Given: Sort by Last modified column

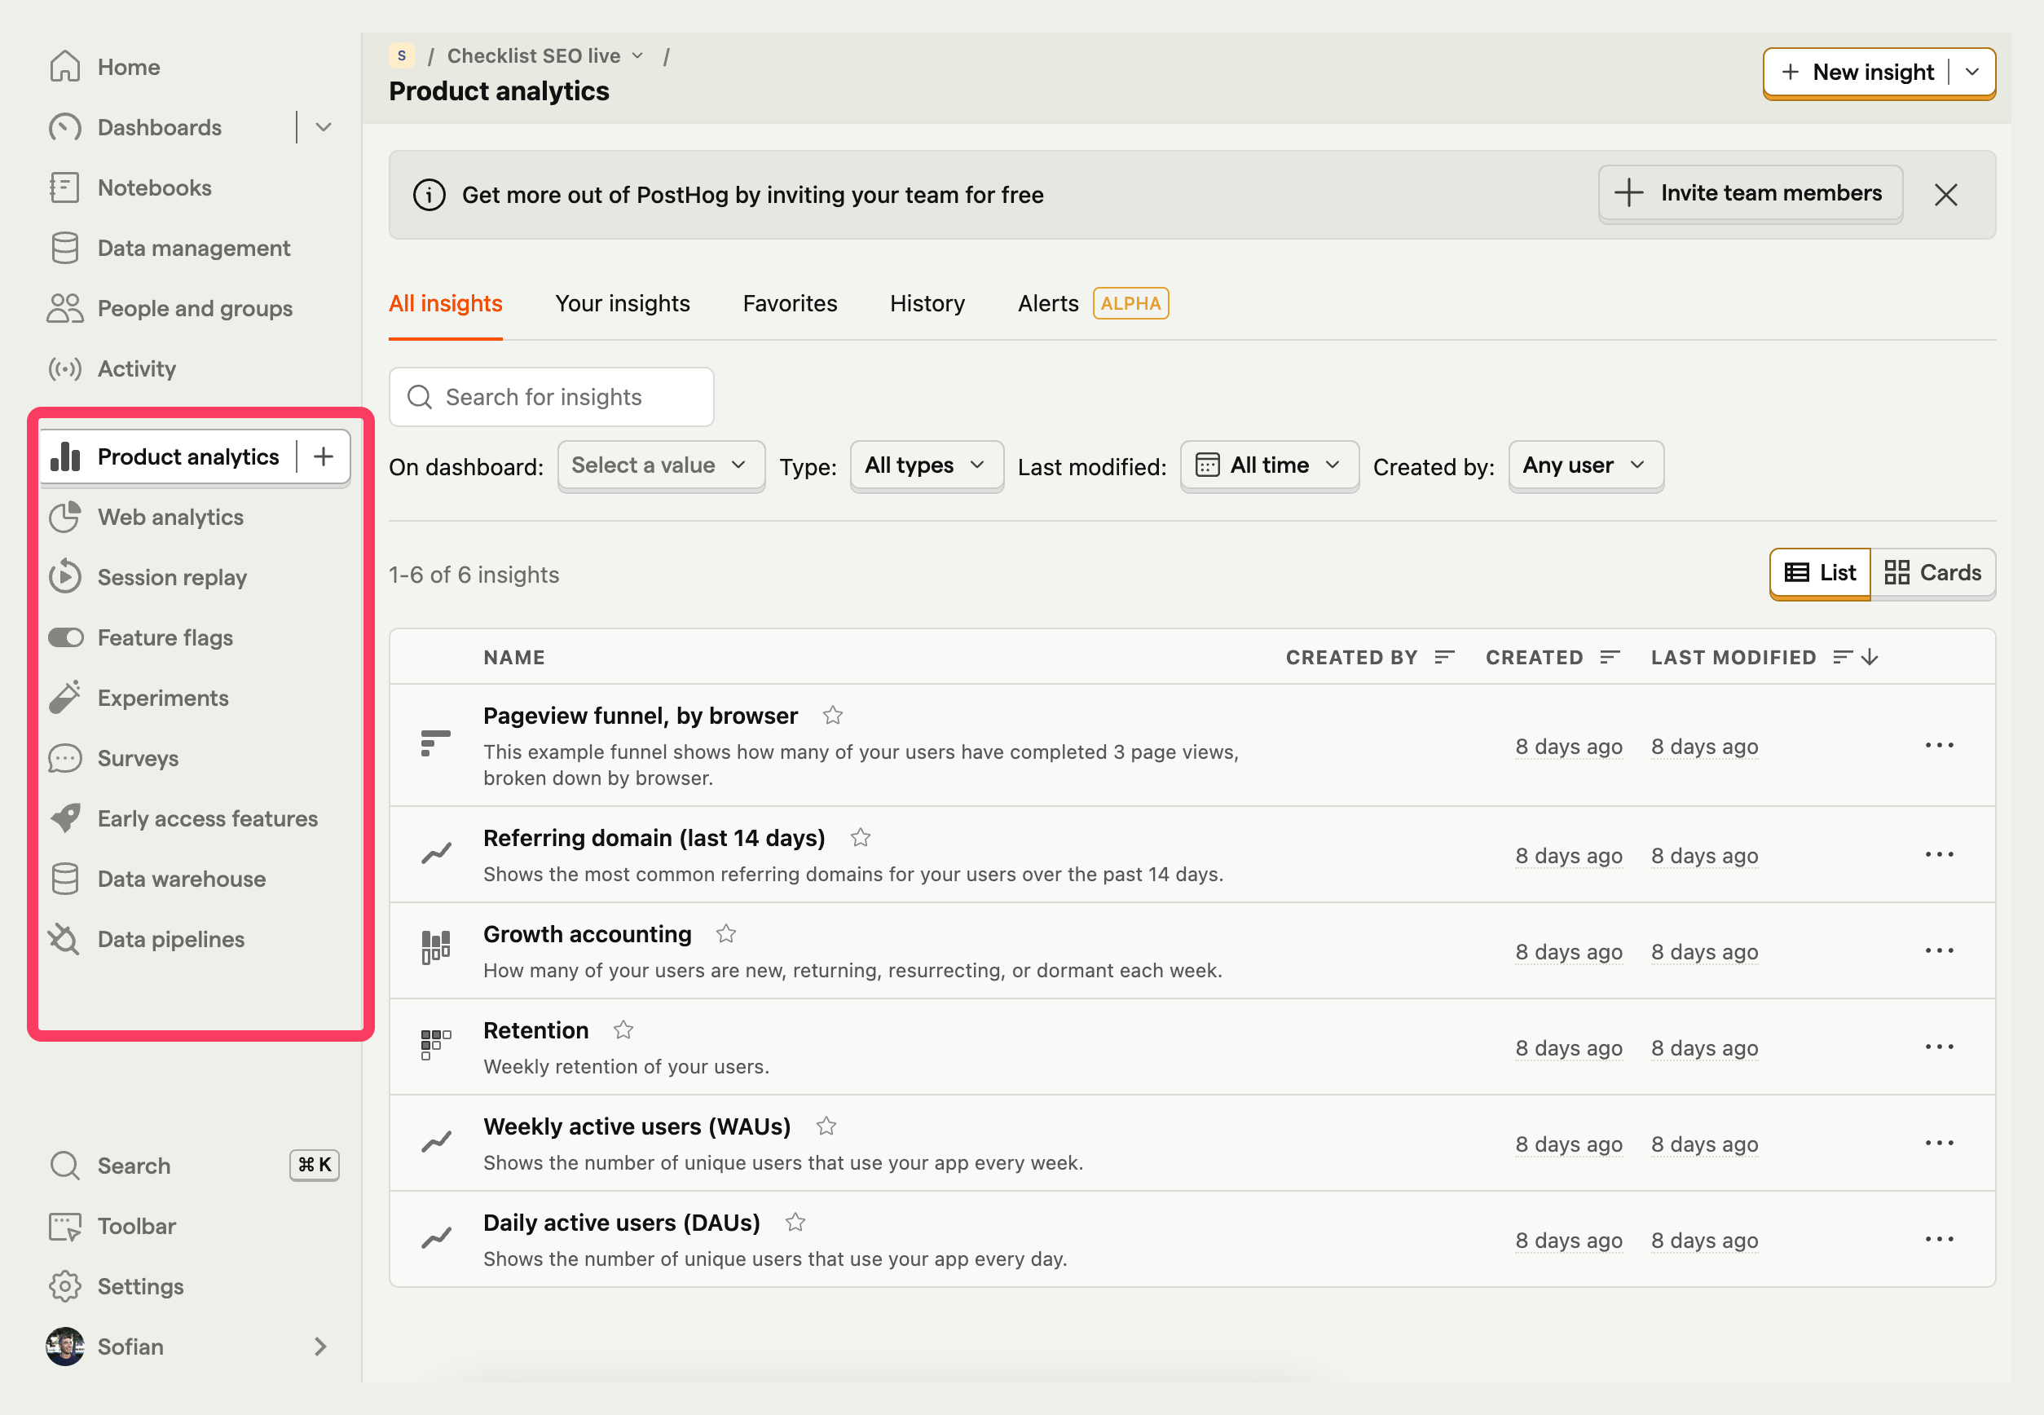Looking at the screenshot, I should click(x=1733, y=657).
